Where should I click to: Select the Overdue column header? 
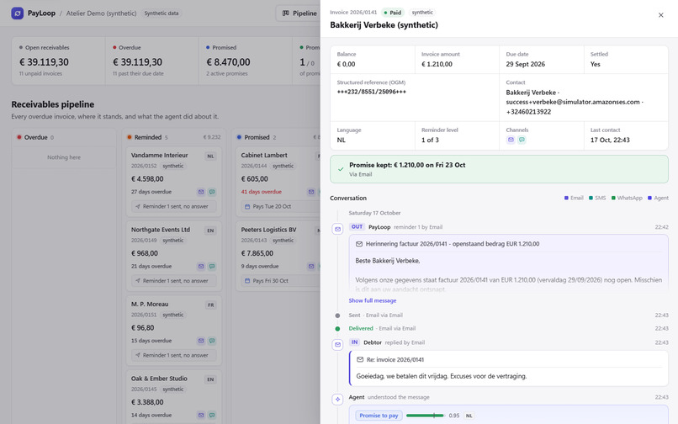coord(64,137)
